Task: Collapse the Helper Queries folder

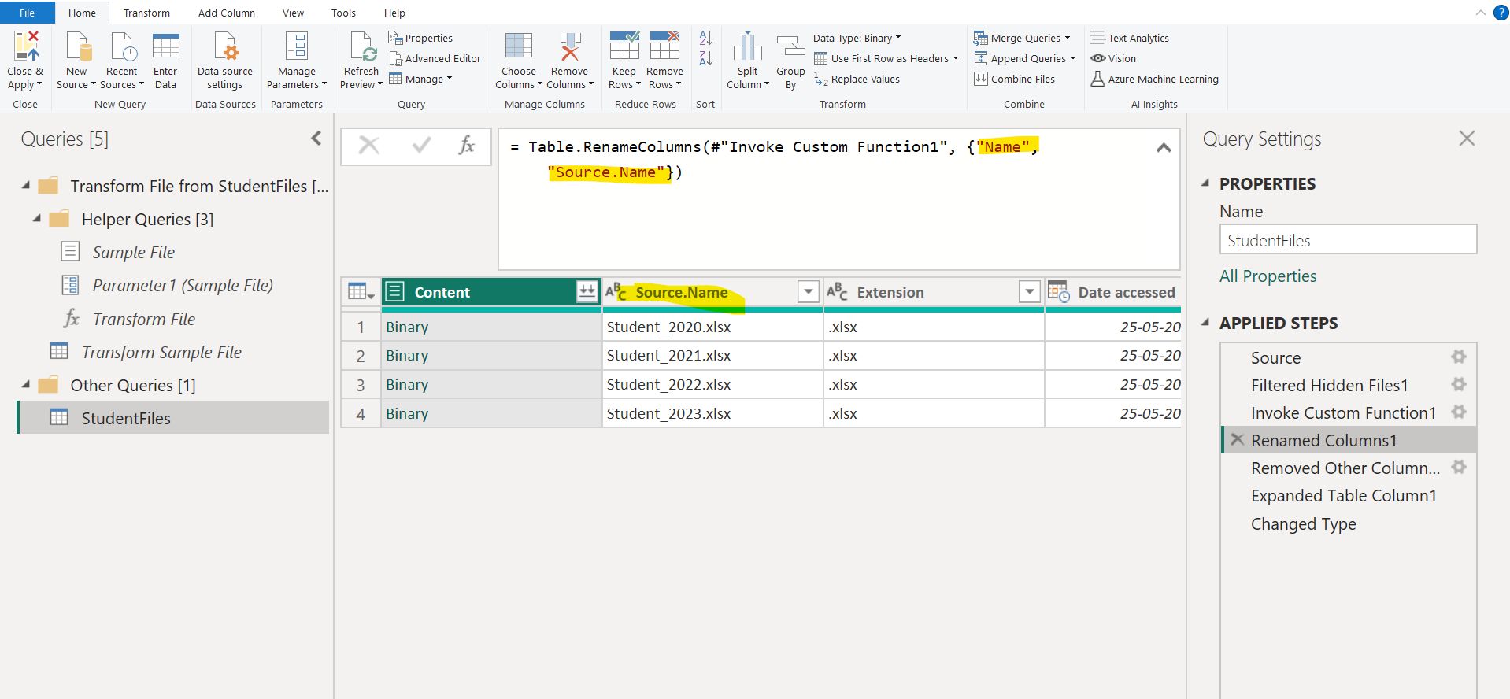Action: pyautogui.click(x=37, y=219)
